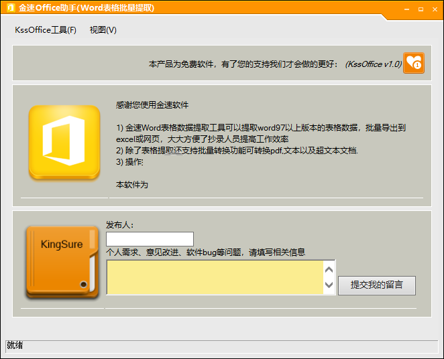Click the message box scroll up arrow
This screenshot has width=444, height=359.
329,270
